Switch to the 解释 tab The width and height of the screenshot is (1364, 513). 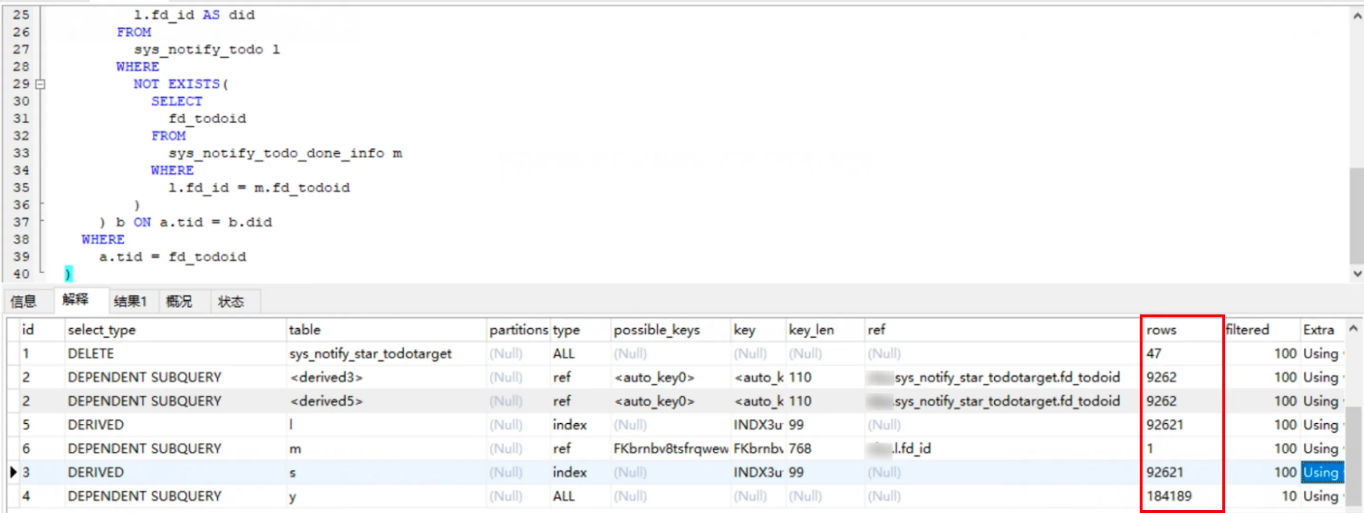tap(75, 300)
